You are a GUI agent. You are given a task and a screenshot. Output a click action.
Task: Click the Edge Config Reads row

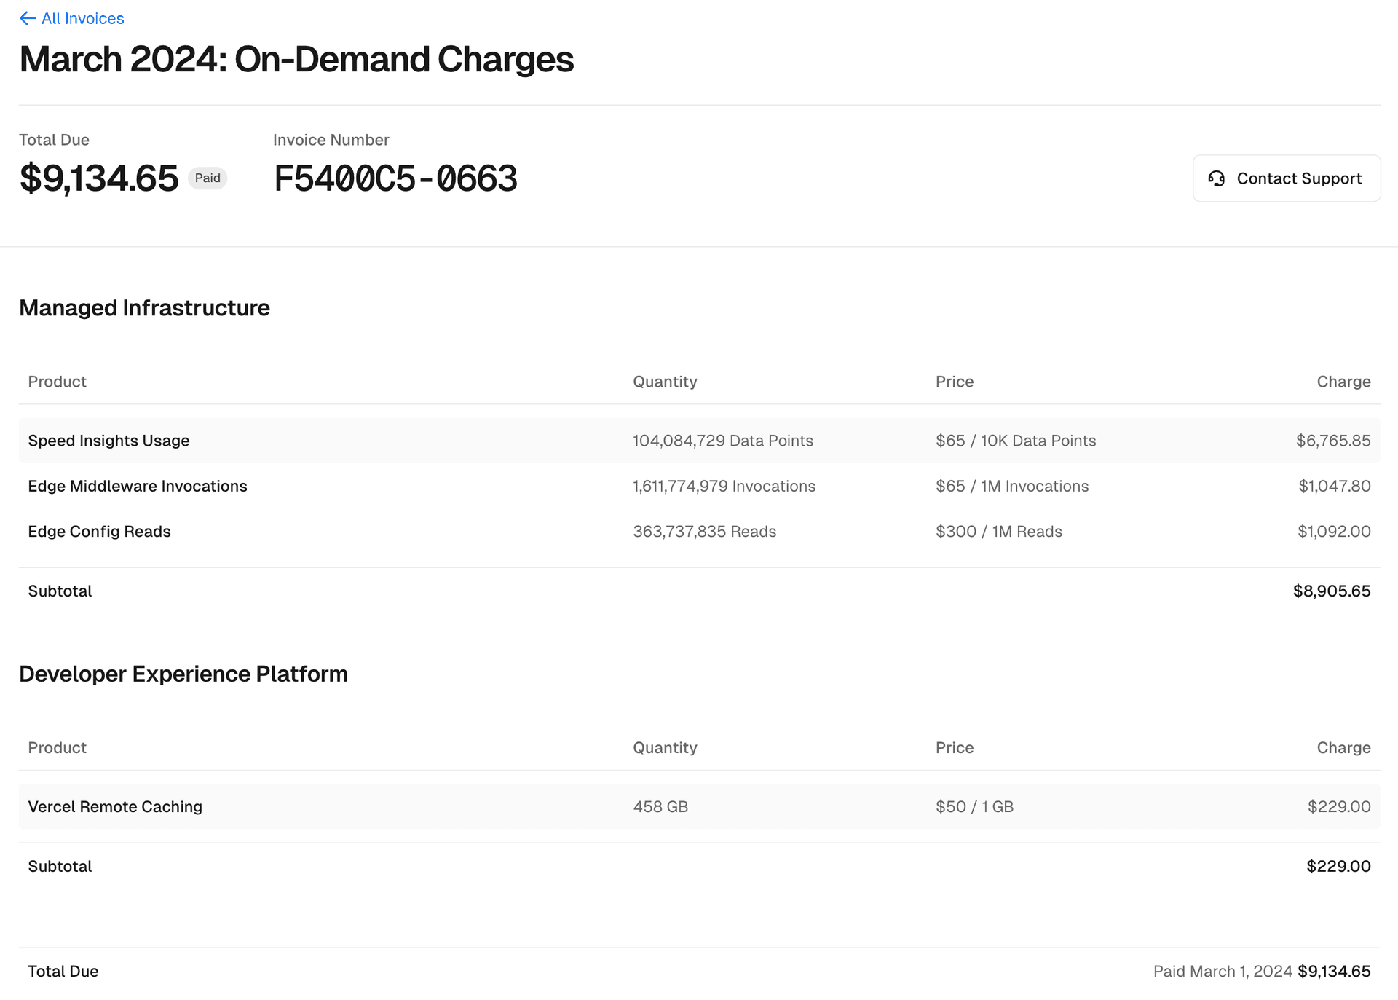pyautogui.click(x=99, y=531)
